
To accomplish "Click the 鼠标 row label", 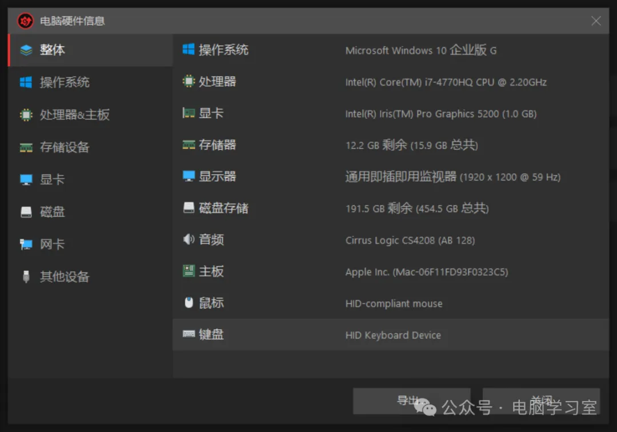I will pos(211,302).
